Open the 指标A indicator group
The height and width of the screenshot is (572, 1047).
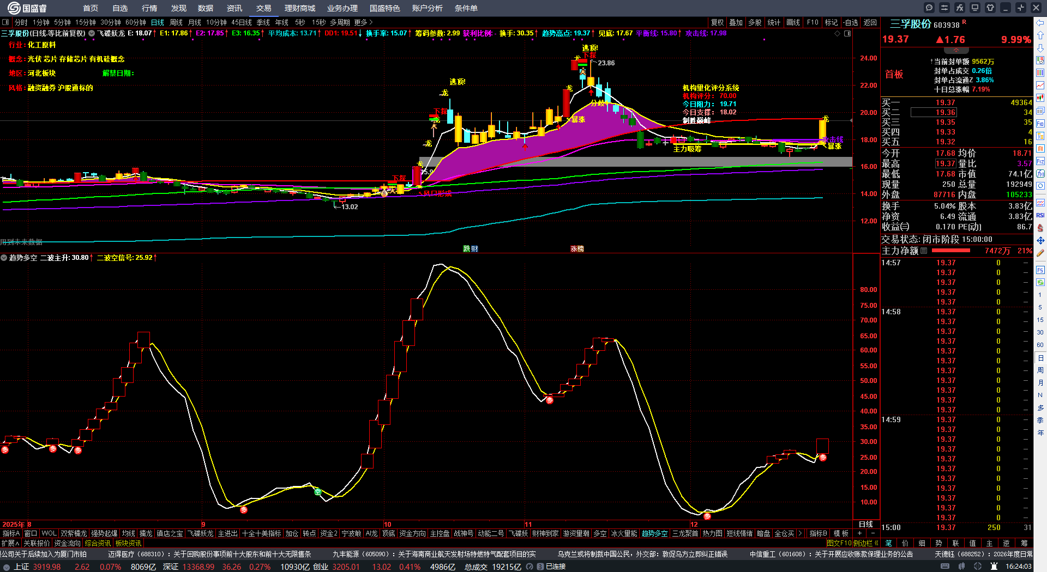coord(11,533)
